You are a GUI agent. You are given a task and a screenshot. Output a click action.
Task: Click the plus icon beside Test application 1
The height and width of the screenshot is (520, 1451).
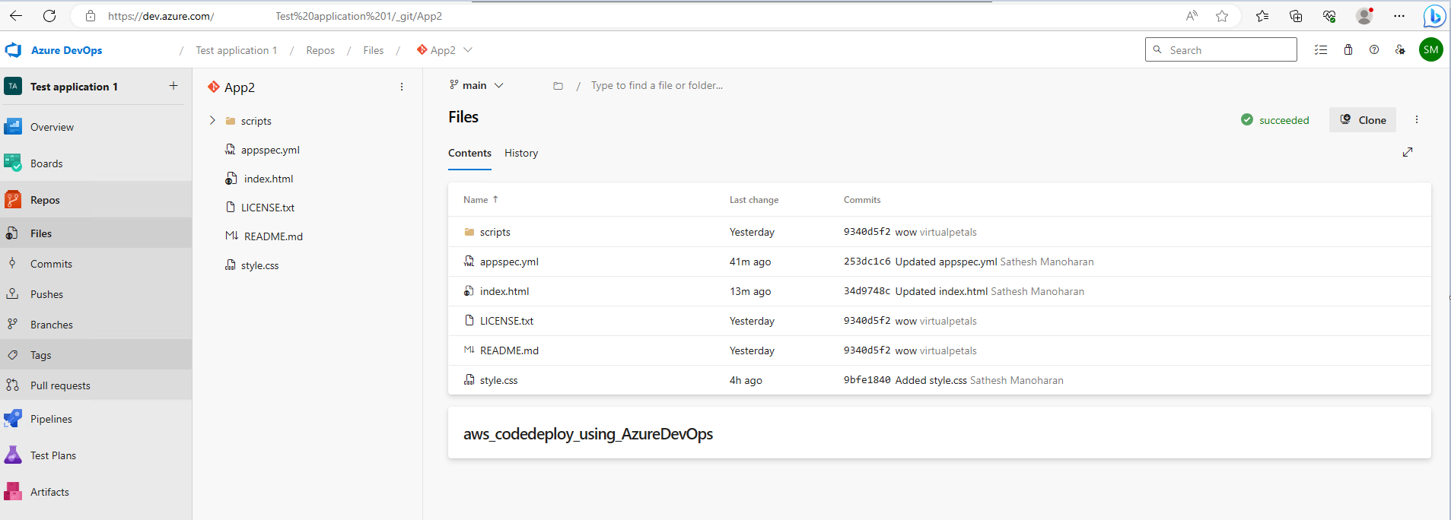click(173, 86)
